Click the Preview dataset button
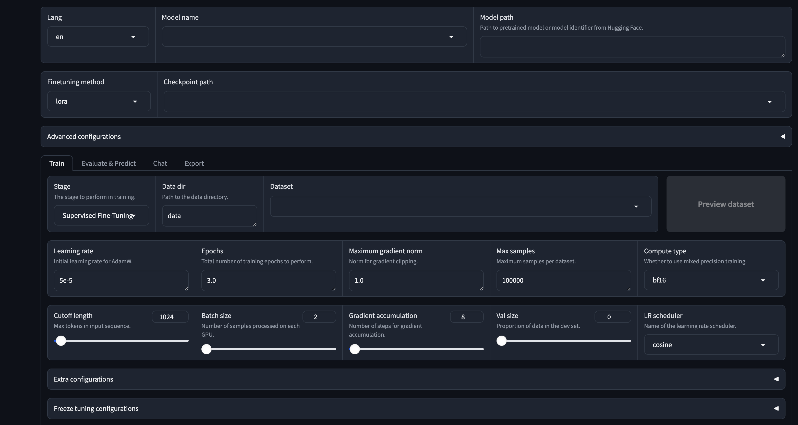Screen dimensions: 798x425 (726, 204)
